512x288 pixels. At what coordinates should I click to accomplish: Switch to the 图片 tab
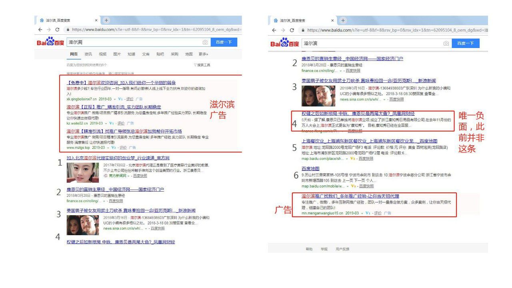point(117,54)
